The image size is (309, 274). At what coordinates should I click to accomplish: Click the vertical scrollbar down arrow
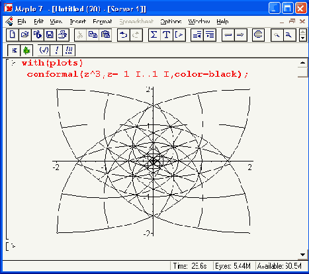pyautogui.click(x=303, y=255)
